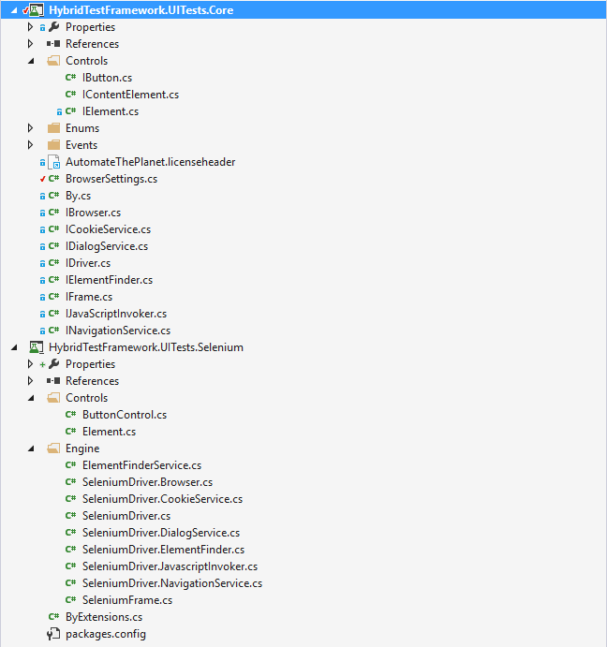
Task: Click the Engine folder icon
Action: (53, 448)
